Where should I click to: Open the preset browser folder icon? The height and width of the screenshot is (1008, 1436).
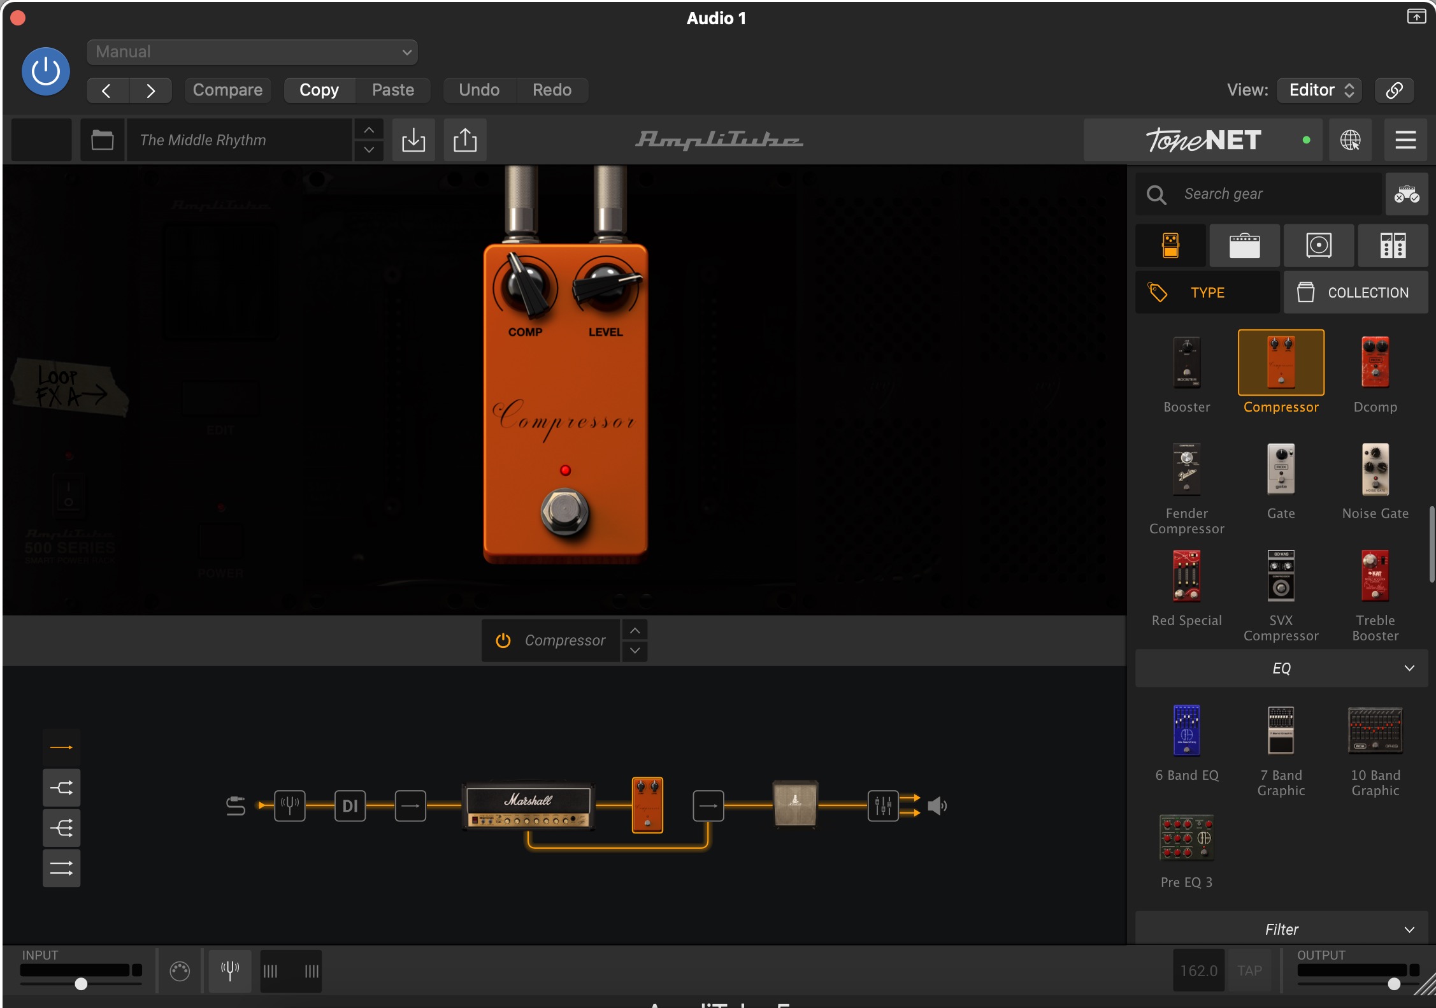point(103,140)
